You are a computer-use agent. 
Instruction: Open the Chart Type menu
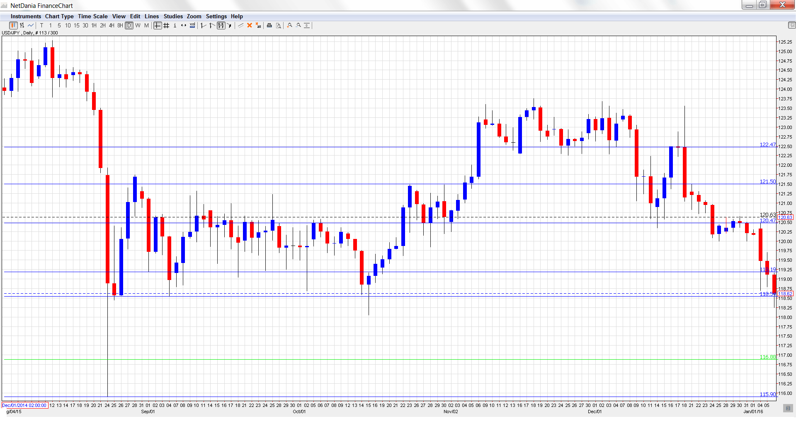pyautogui.click(x=59, y=17)
